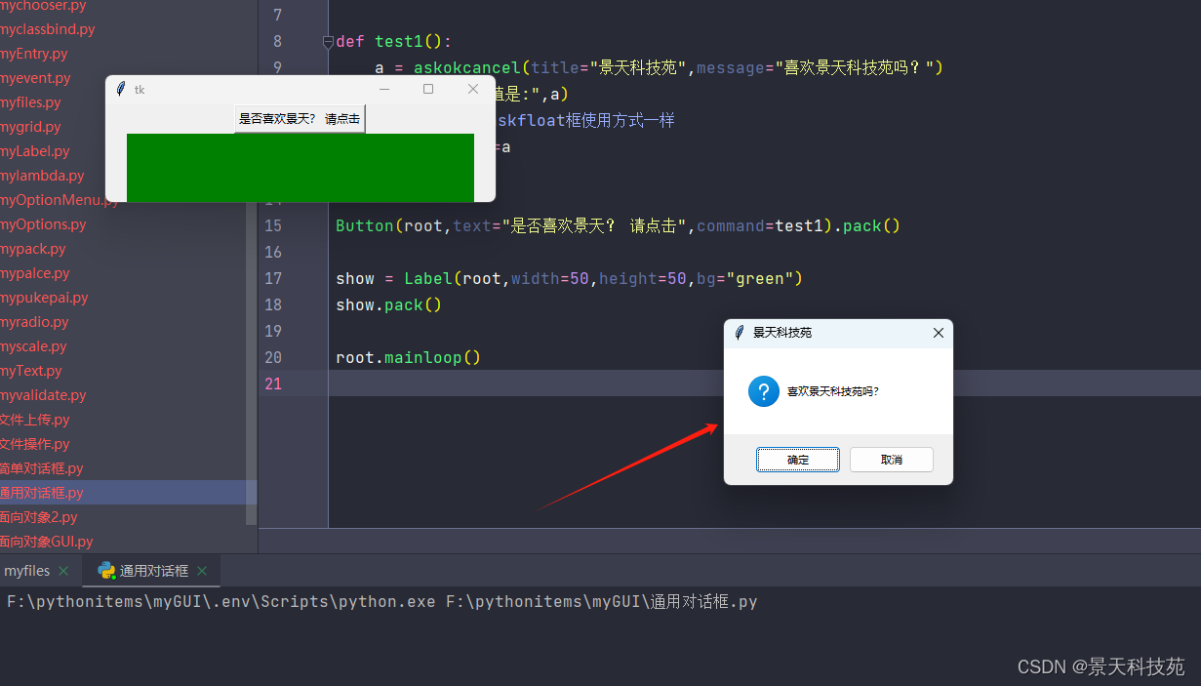1201x686 pixels.
Task: Click the 景天科技苑 dialog title text
Action: pyautogui.click(x=782, y=333)
